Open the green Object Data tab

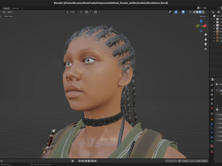point(212,142)
